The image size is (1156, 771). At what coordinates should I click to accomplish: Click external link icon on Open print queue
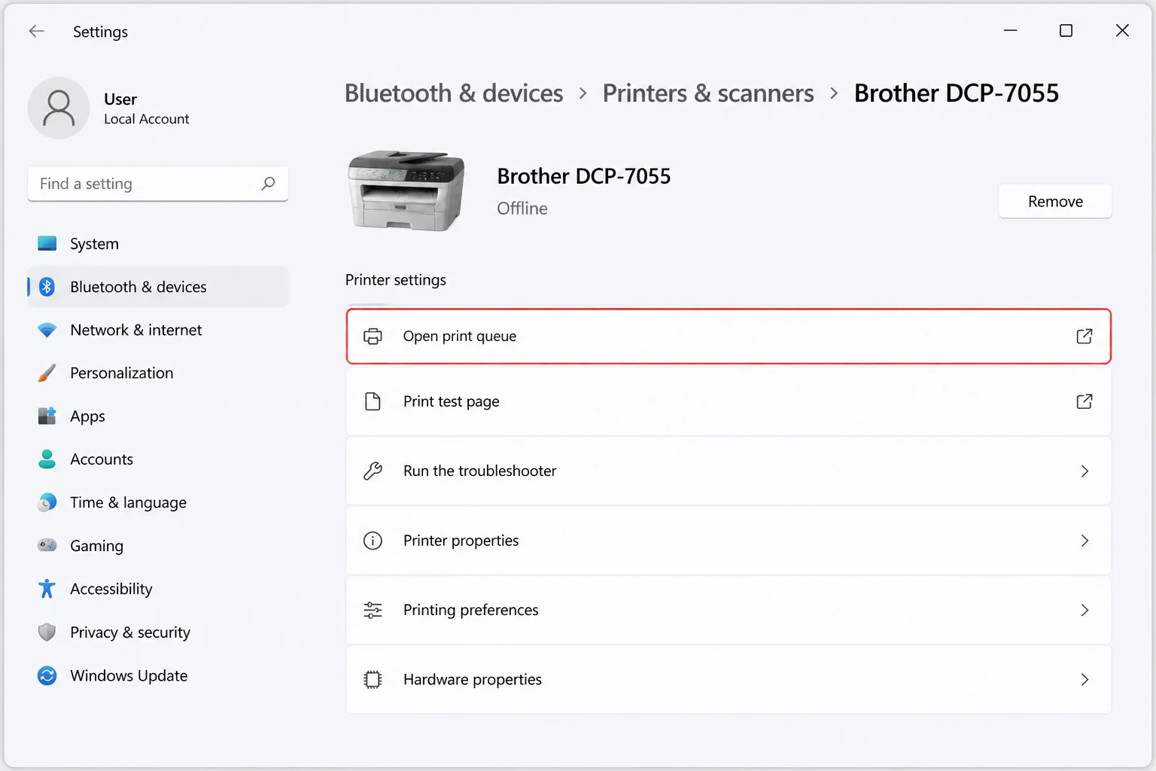point(1085,336)
